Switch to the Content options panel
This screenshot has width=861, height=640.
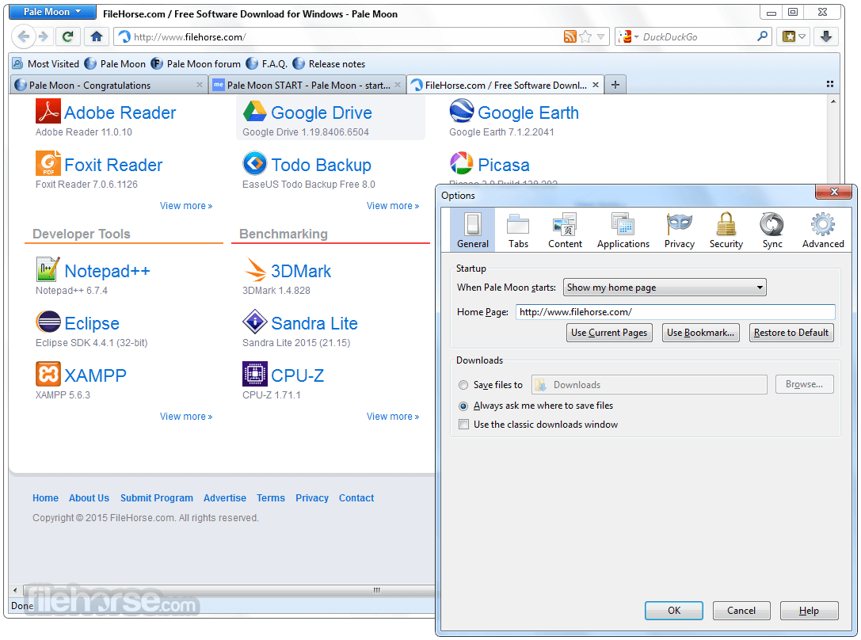click(565, 230)
